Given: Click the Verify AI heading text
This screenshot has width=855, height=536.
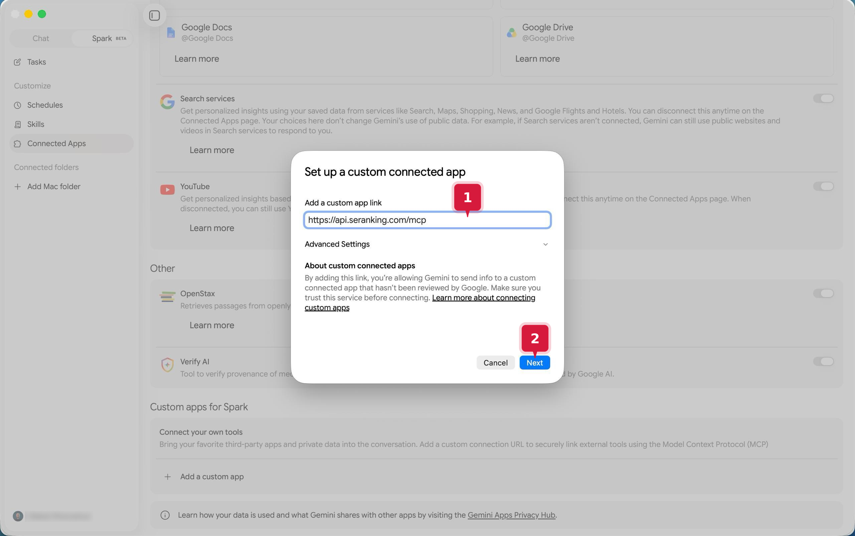Looking at the screenshot, I should [x=194, y=362].
